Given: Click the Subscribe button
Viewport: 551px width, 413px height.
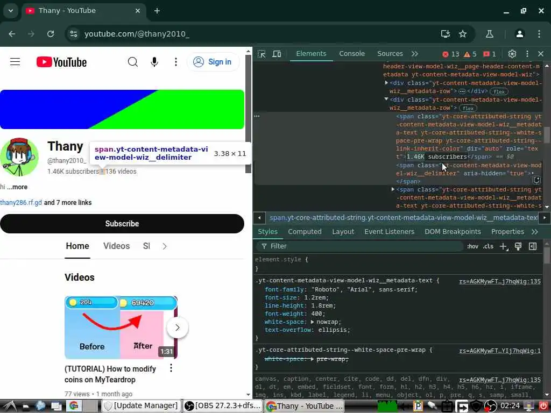Looking at the screenshot, I should pos(122,224).
